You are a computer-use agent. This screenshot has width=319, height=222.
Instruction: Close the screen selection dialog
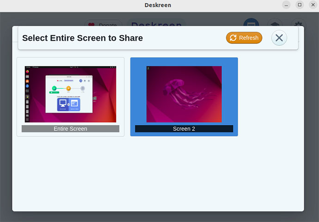point(279,38)
